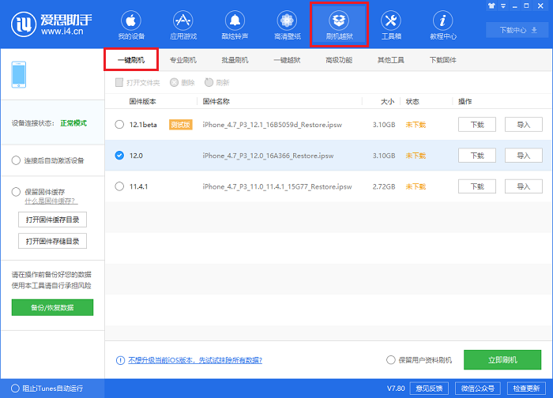Select the 12.1beta firmware radio button
553x398 pixels.
point(119,125)
